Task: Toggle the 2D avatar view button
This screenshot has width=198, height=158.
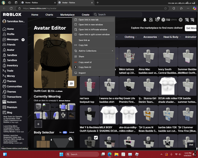Action: [x=71, y=83]
